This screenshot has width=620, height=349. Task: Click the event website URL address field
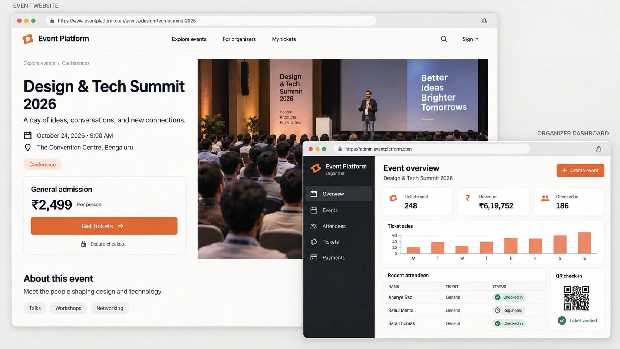tap(211, 21)
